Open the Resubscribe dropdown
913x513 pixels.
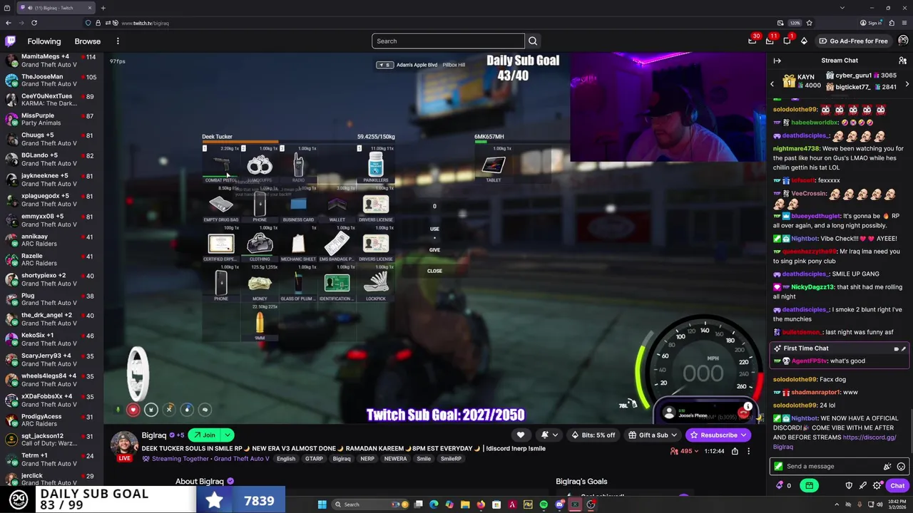coord(743,435)
